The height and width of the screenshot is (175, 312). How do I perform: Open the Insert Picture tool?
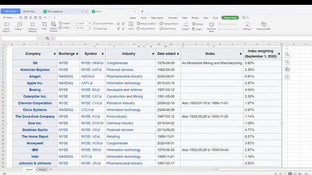(6, 27)
